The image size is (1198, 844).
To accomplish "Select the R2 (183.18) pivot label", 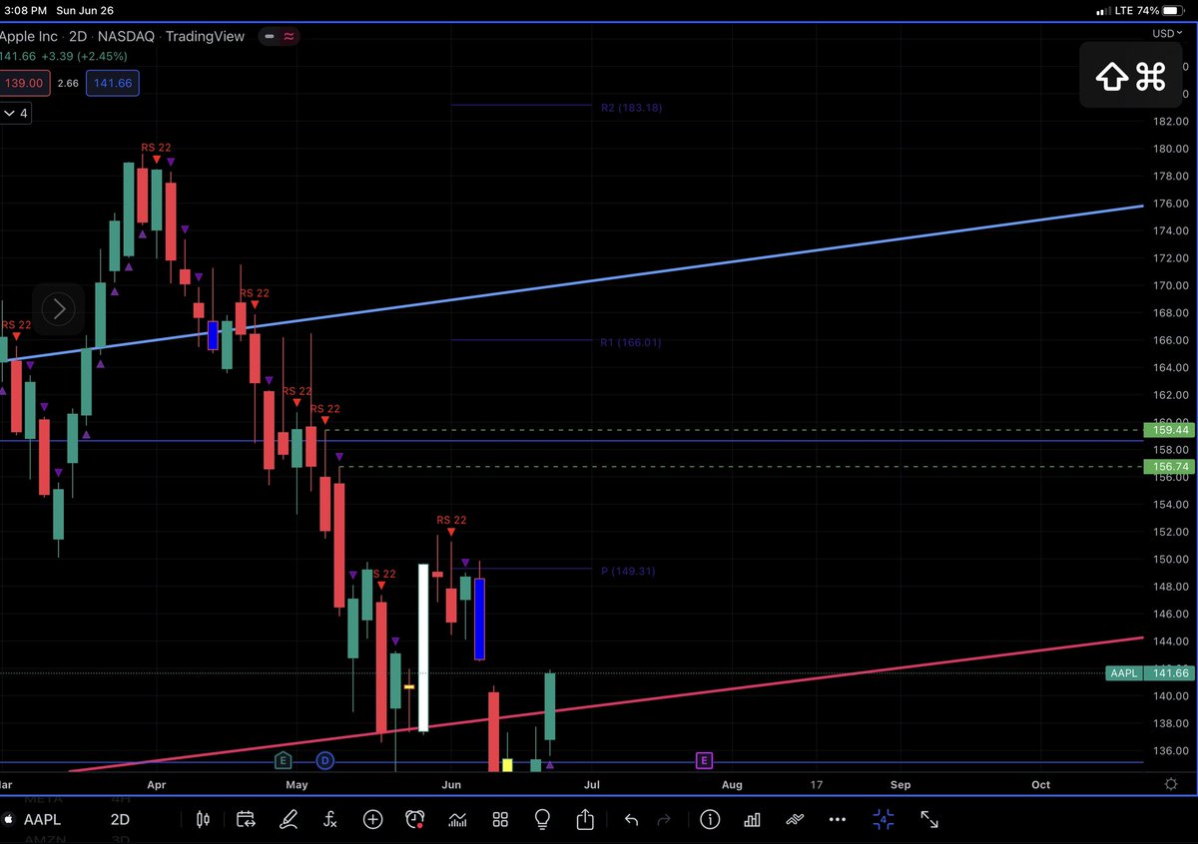I will click(631, 108).
